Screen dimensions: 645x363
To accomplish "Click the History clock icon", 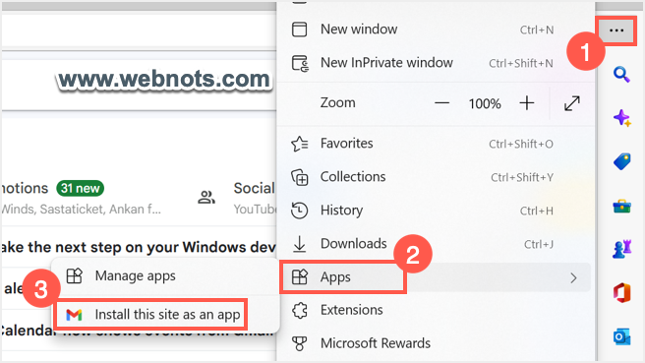I will coord(299,211).
